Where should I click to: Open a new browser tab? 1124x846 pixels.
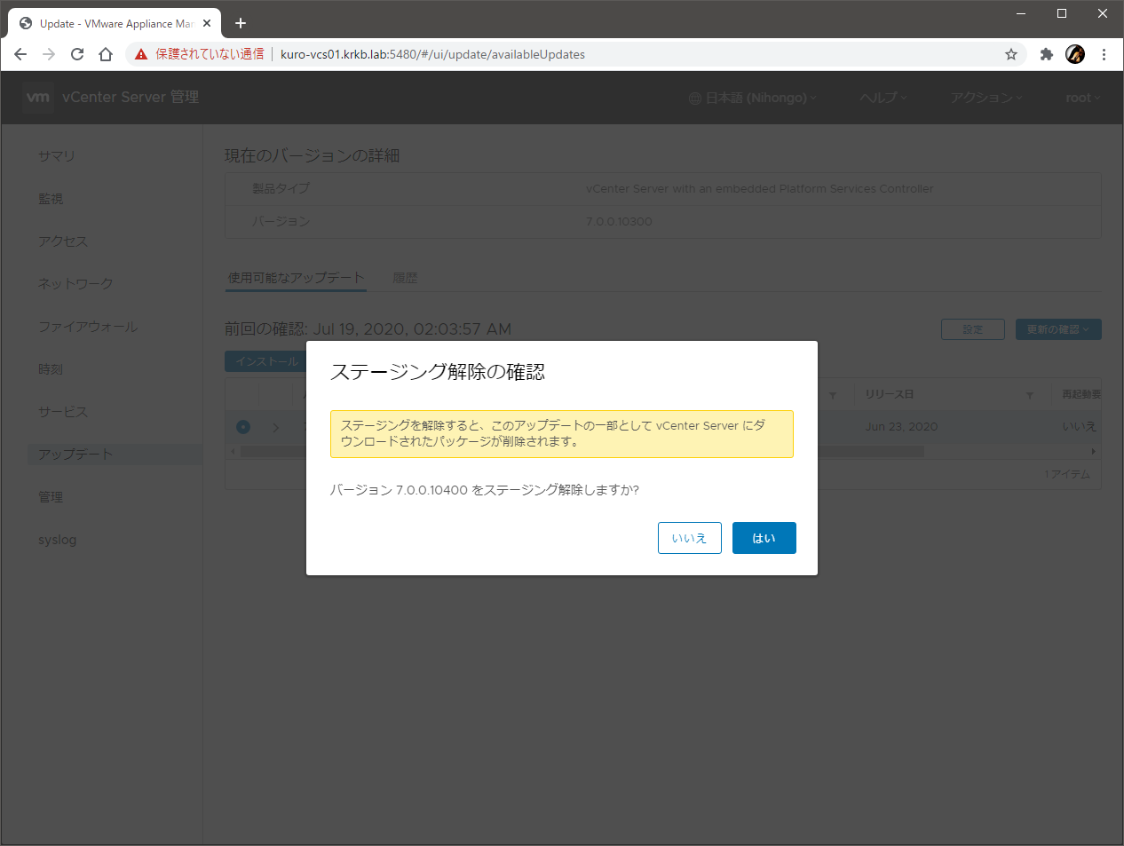tap(241, 23)
